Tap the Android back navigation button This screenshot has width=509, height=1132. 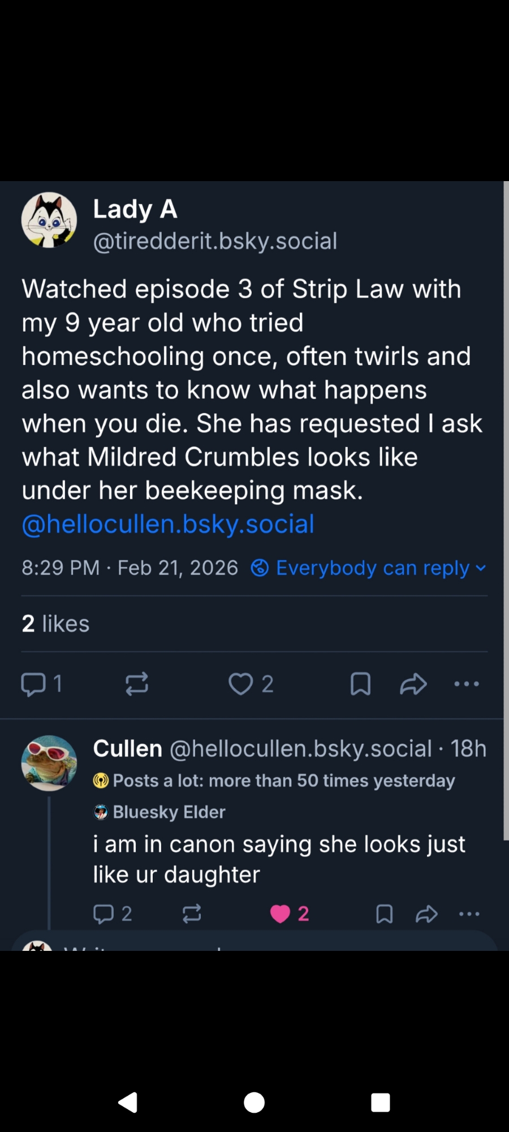(128, 1102)
